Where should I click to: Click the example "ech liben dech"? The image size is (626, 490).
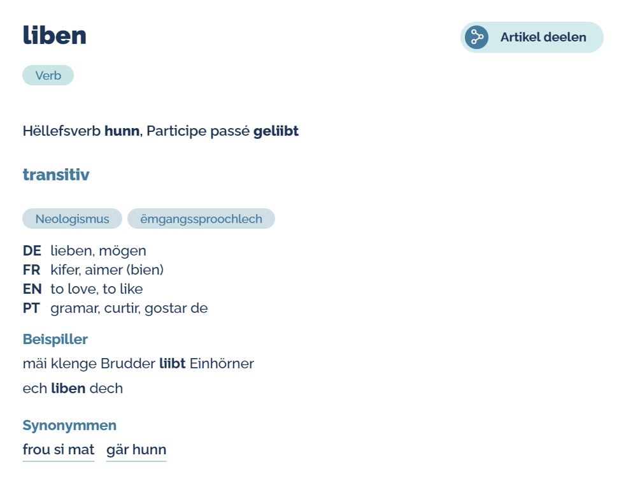point(73,388)
